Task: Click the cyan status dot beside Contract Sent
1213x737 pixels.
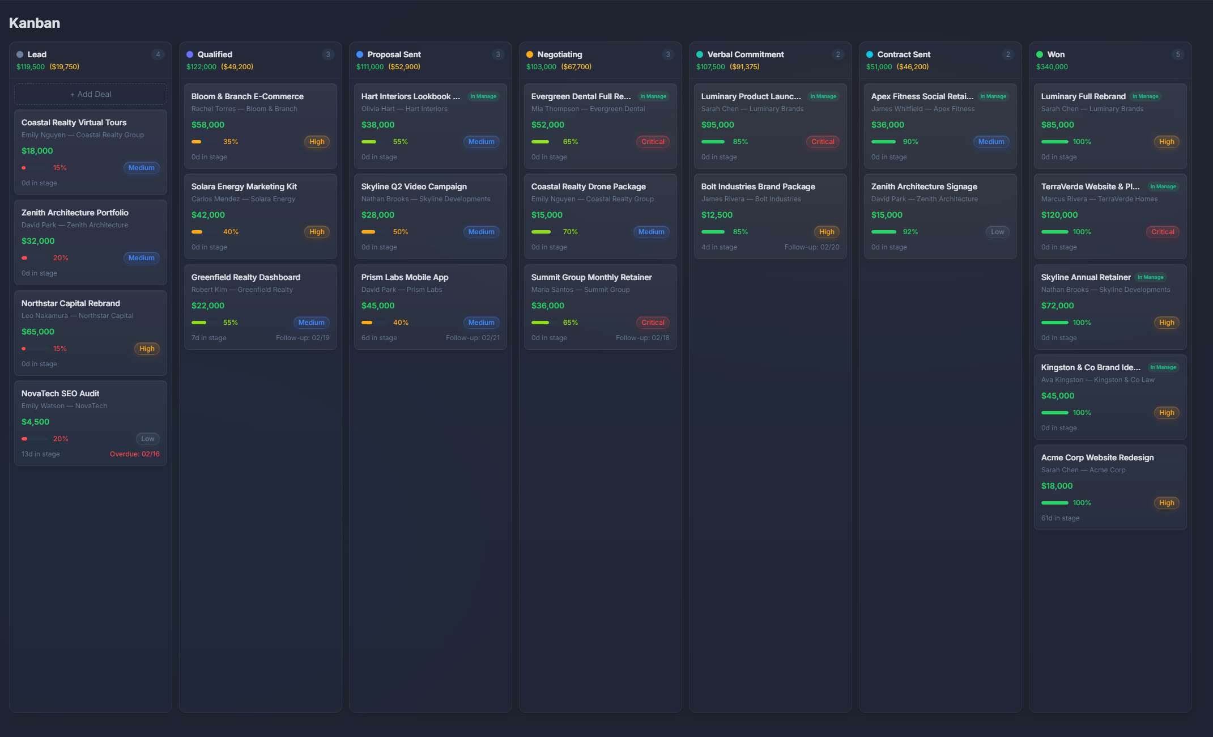Action: tap(870, 54)
